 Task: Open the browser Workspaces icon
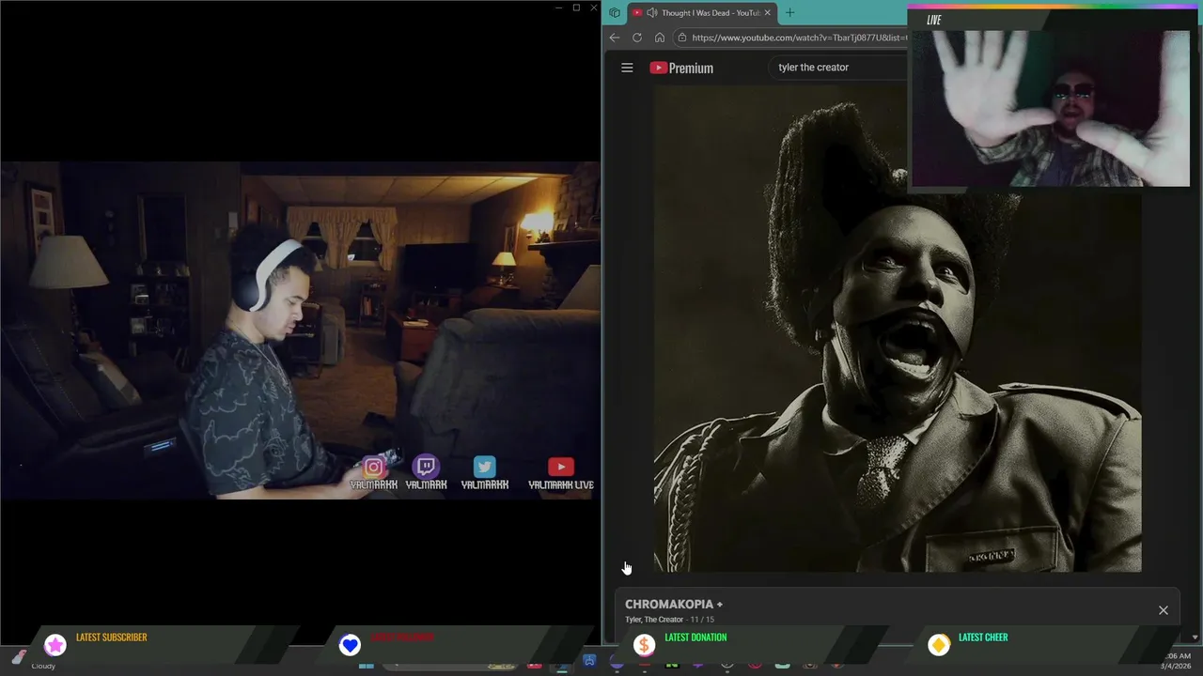point(614,12)
